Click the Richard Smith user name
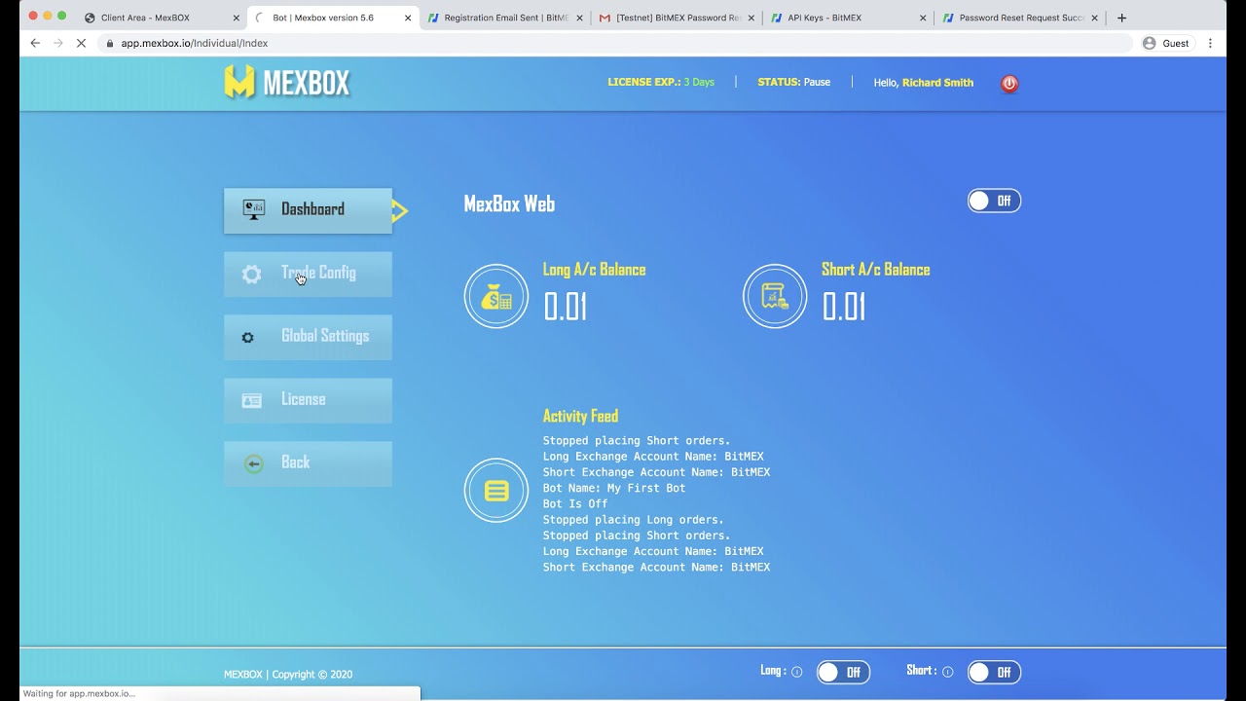The image size is (1246, 701). coord(937,83)
